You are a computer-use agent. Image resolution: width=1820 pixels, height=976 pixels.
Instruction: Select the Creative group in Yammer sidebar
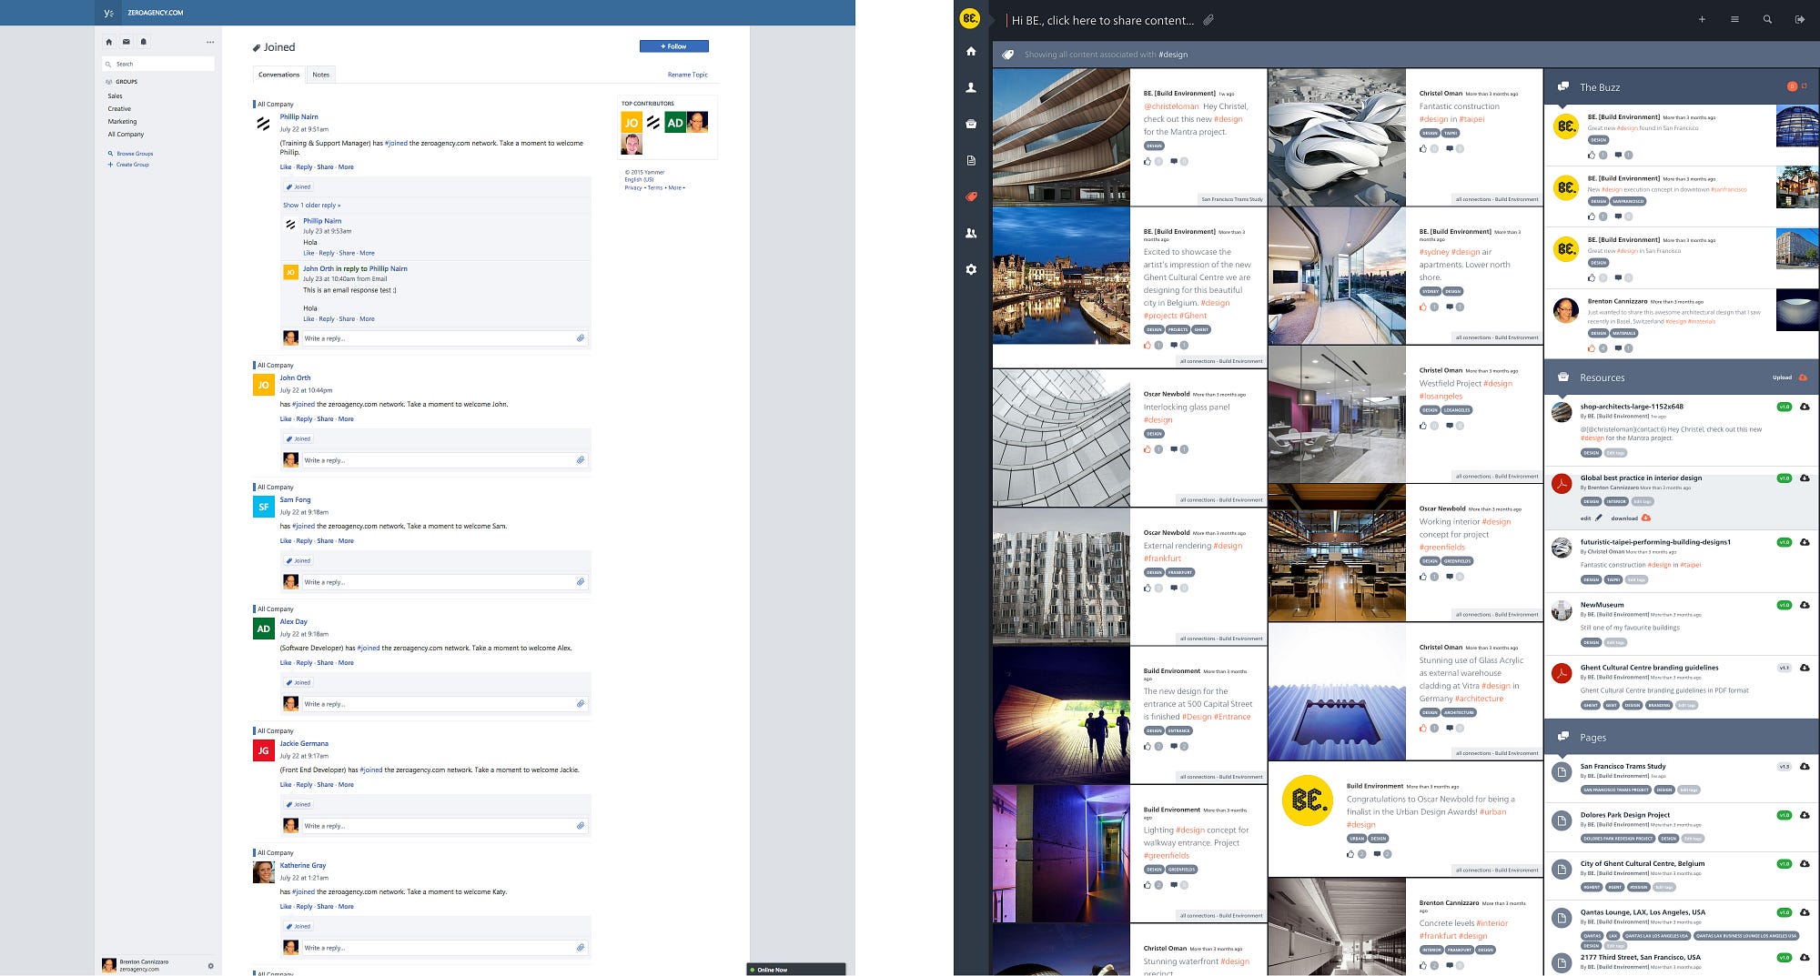(x=119, y=108)
